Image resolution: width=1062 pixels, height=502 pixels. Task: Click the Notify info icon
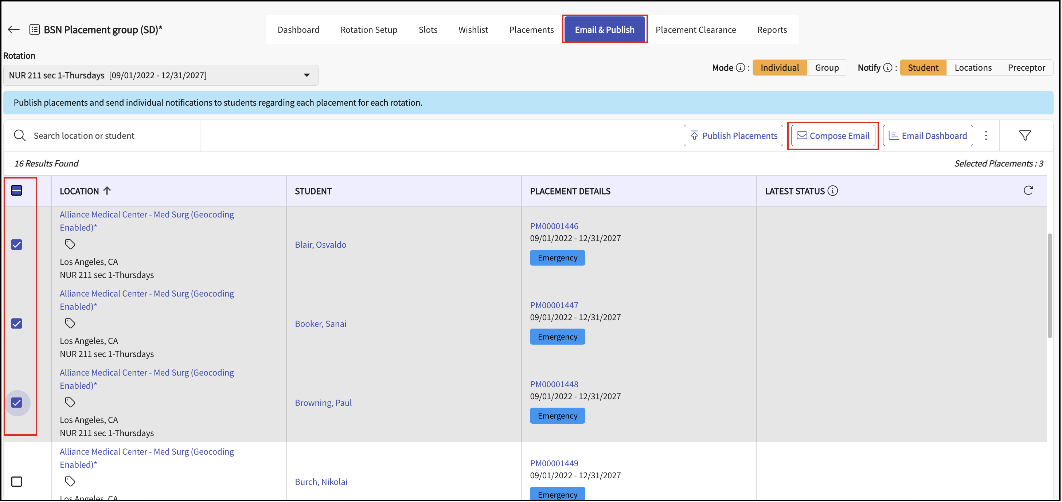[x=887, y=68]
